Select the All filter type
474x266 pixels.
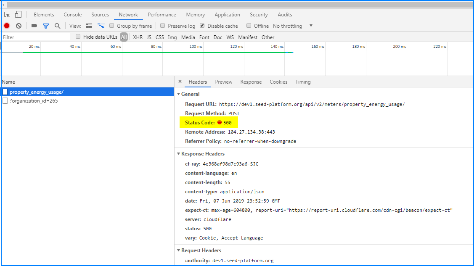(124, 37)
